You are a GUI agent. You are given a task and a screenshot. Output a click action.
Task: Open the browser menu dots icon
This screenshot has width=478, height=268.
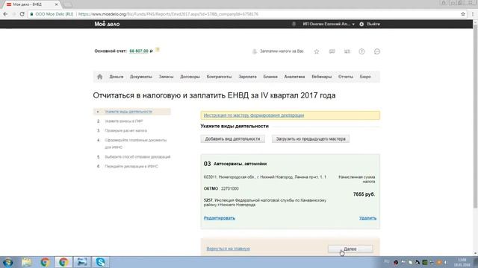[x=473, y=14]
